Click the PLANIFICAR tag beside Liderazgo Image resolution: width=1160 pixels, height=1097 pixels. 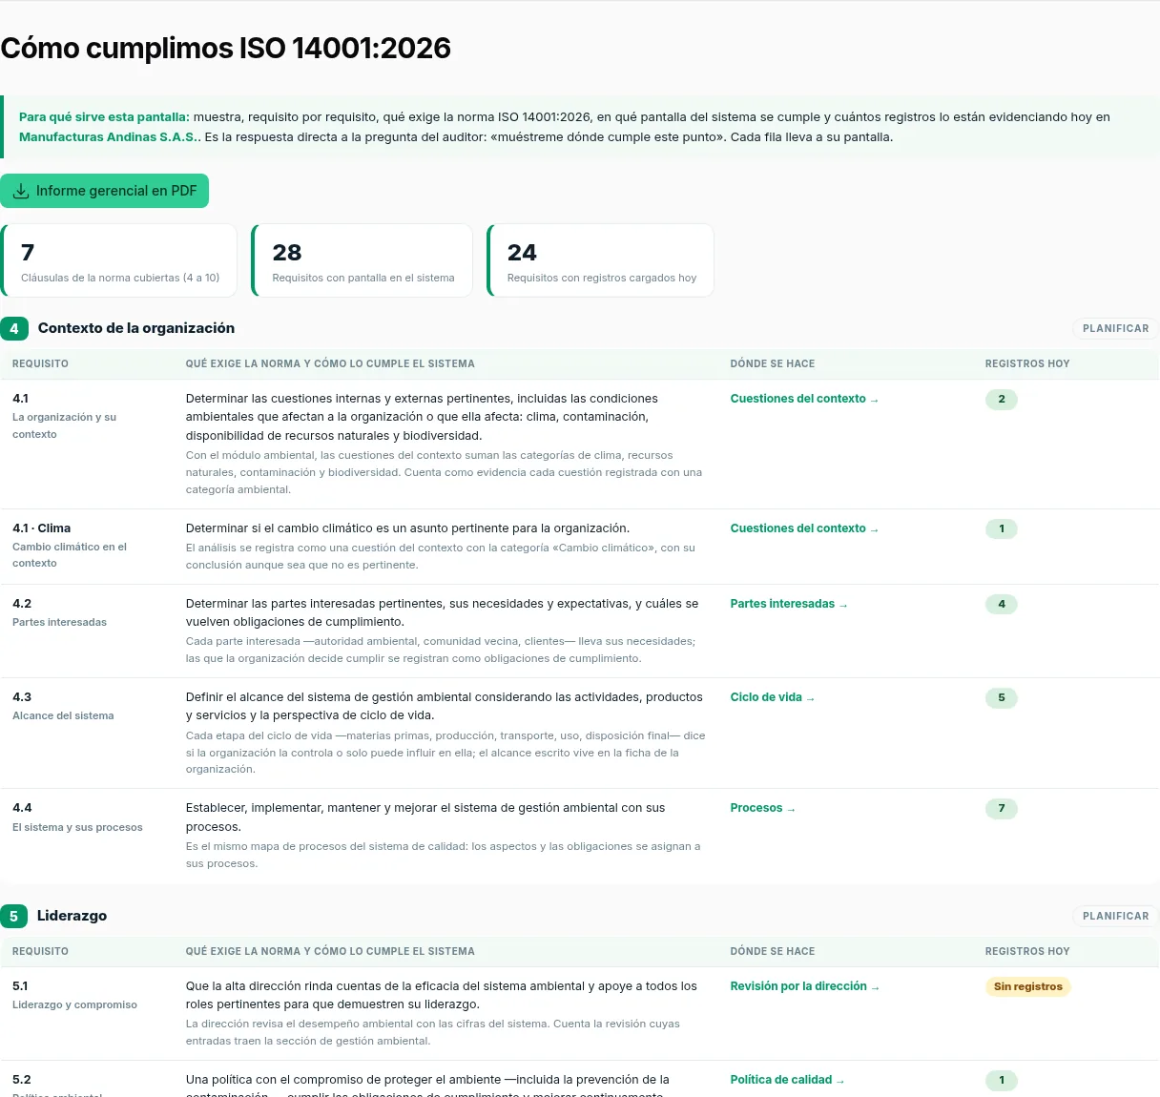coord(1115,916)
